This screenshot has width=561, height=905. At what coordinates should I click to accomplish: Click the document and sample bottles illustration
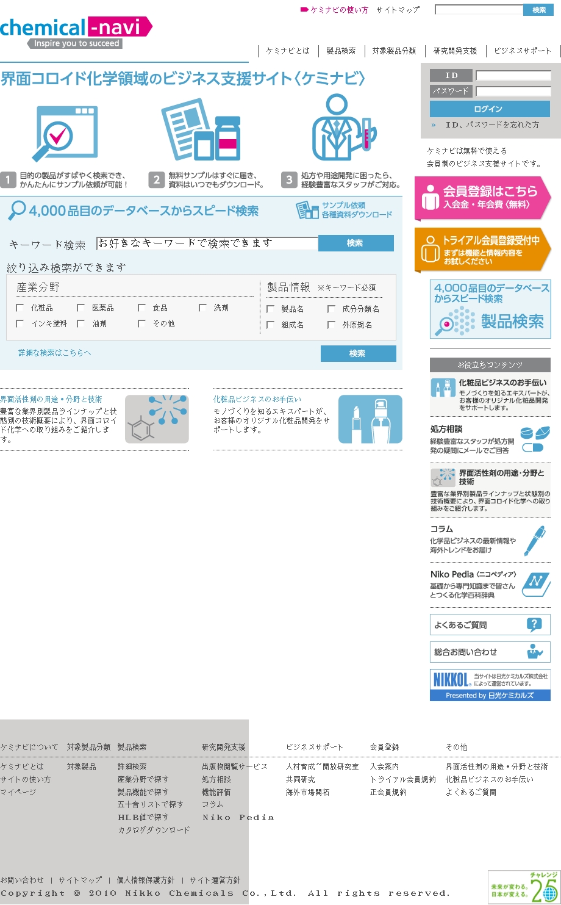(201, 131)
